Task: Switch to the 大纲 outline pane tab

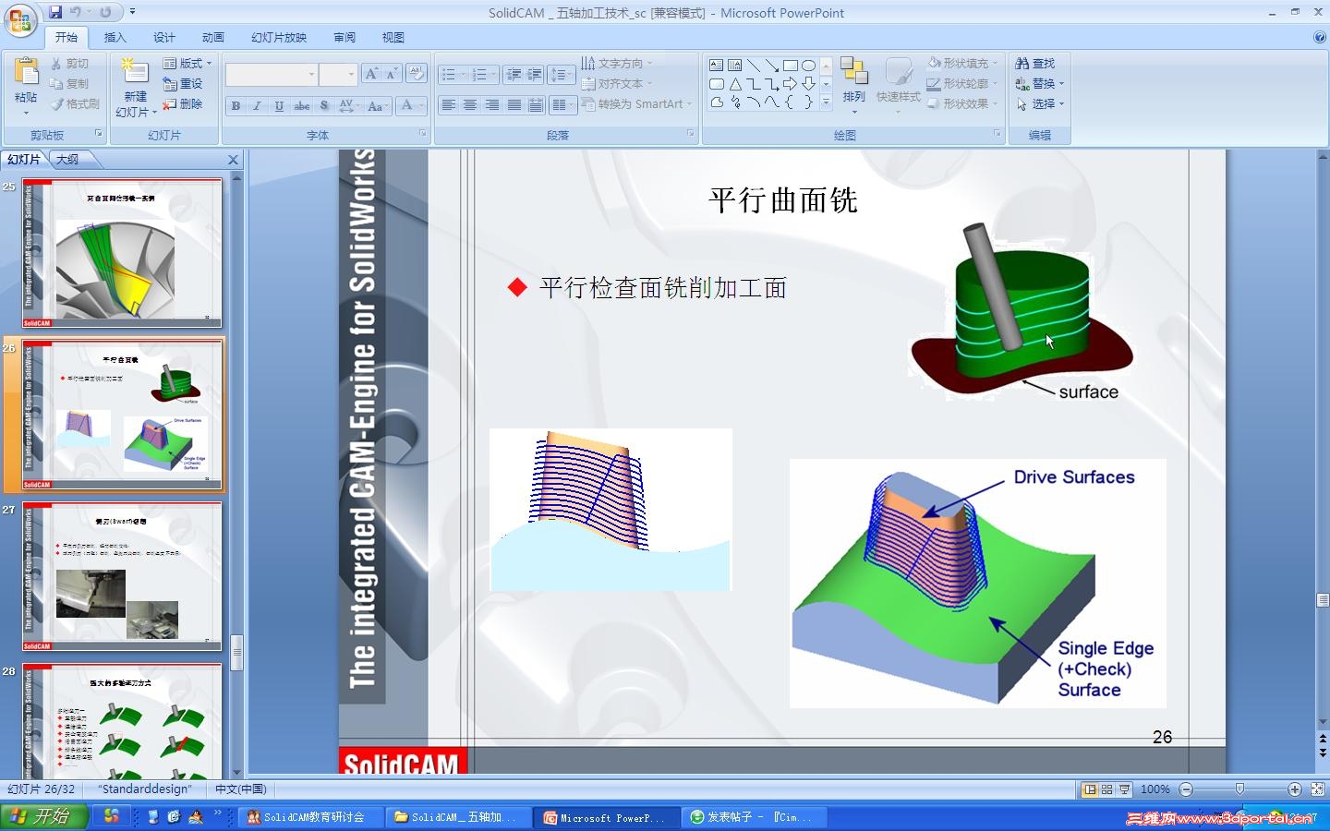Action: coord(67,160)
